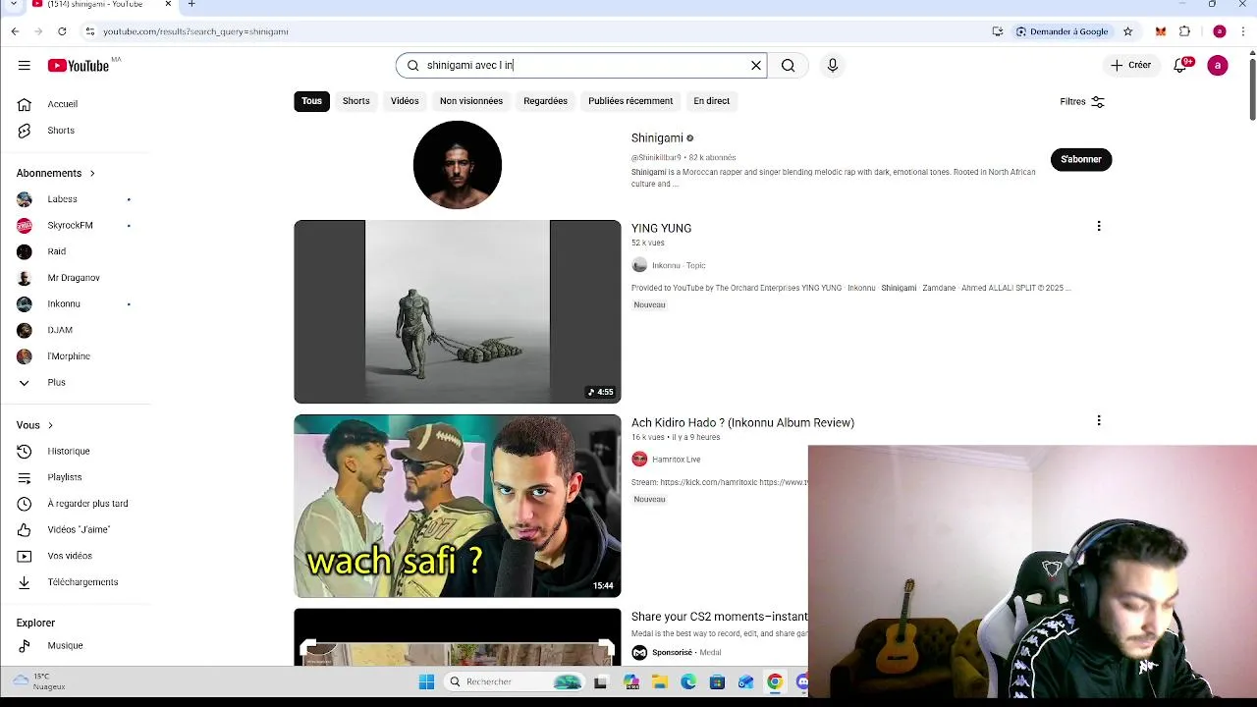This screenshot has width=1257, height=707.
Task: Run search with the magnifier button
Action: pos(788,66)
